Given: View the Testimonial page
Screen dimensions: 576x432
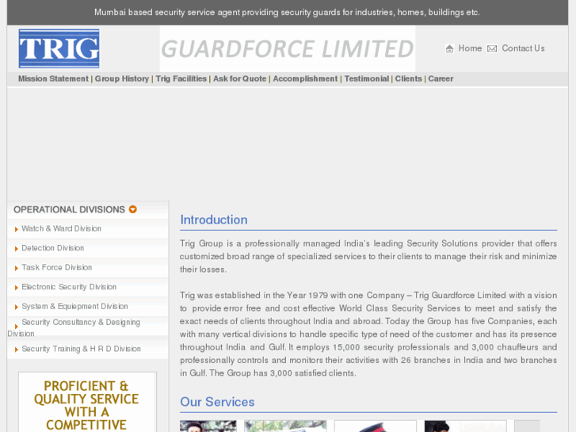Looking at the screenshot, I should point(367,78).
